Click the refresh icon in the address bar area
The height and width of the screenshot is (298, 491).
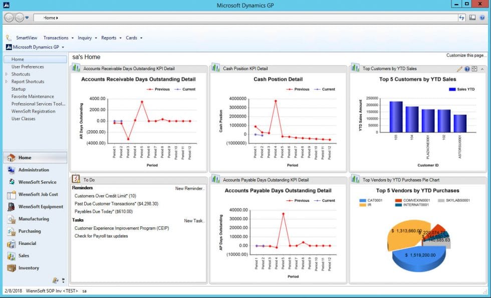click(461, 17)
